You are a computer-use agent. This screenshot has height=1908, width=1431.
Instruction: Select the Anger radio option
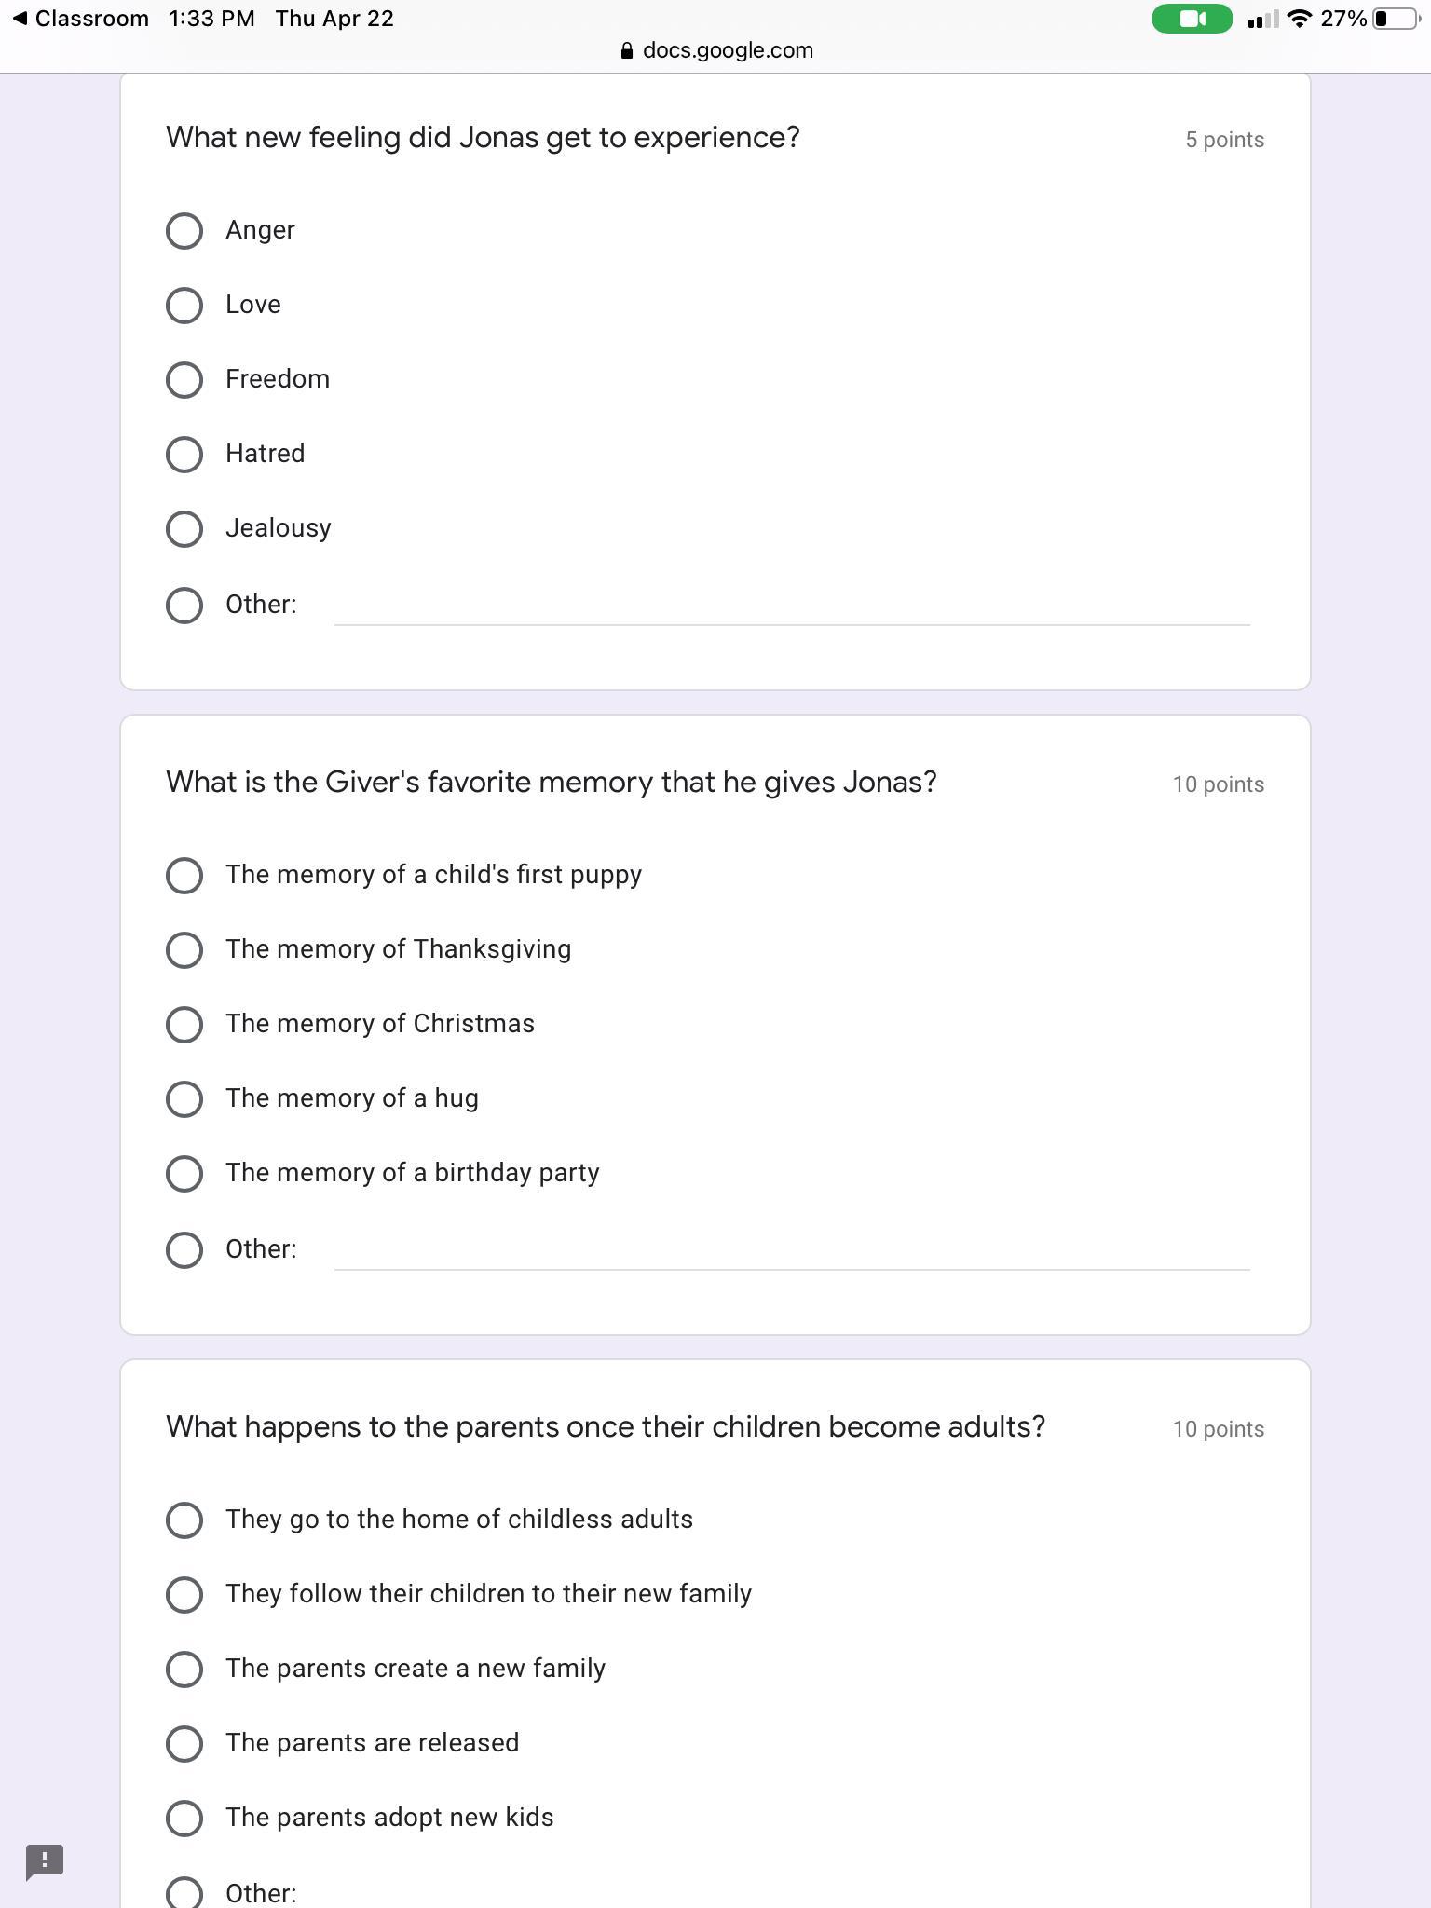pos(184,231)
